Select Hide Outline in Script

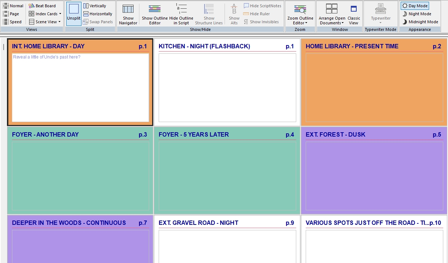click(x=181, y=15)
